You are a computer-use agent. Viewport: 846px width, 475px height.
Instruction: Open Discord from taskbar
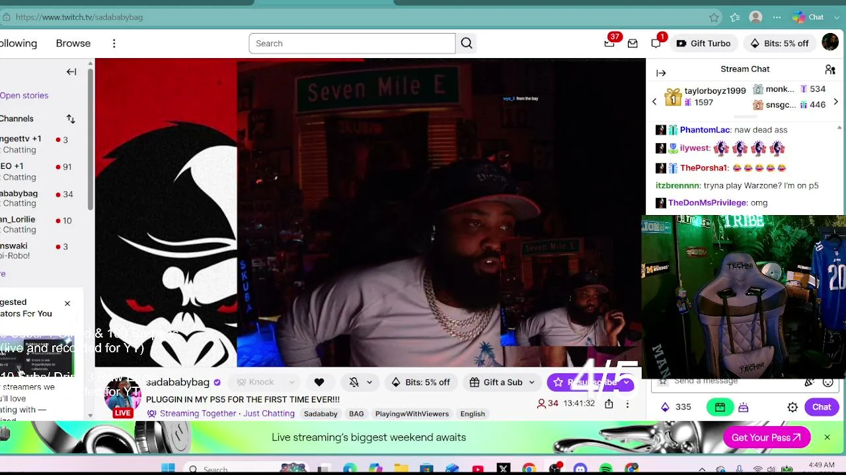click(x=580, y=469)
